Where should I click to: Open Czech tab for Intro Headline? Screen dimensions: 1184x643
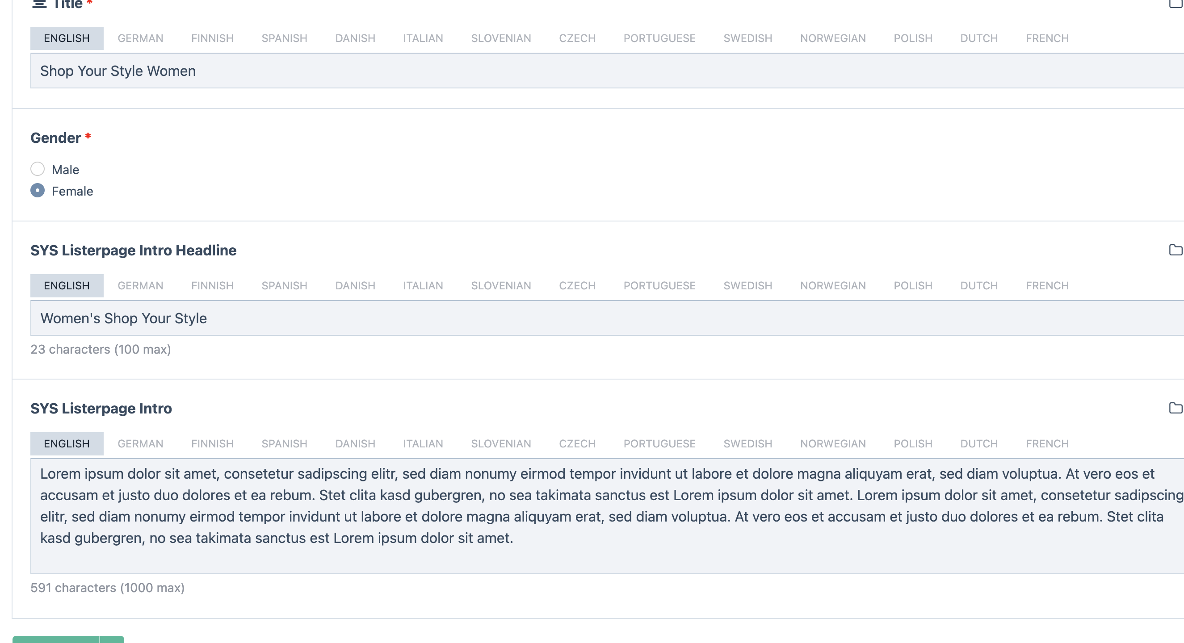[x=577, y=286]
